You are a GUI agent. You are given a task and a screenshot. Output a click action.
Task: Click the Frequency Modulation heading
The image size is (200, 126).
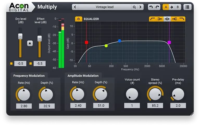(x=29, y=76)
